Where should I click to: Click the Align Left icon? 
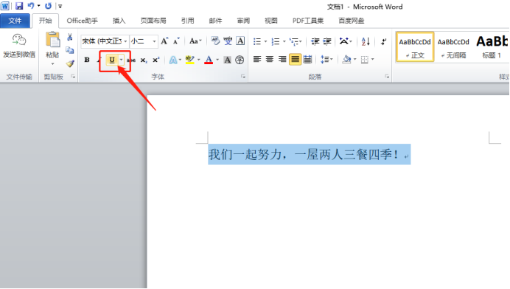tap(257, 59)
